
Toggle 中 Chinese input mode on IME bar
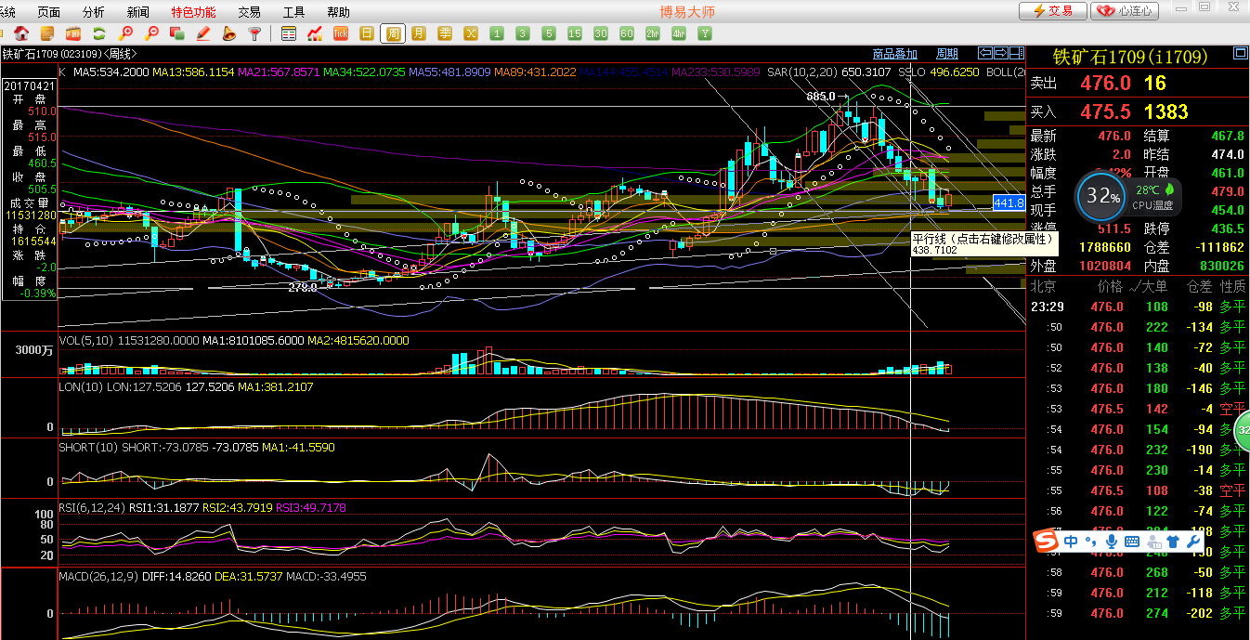pos(1071,541)
